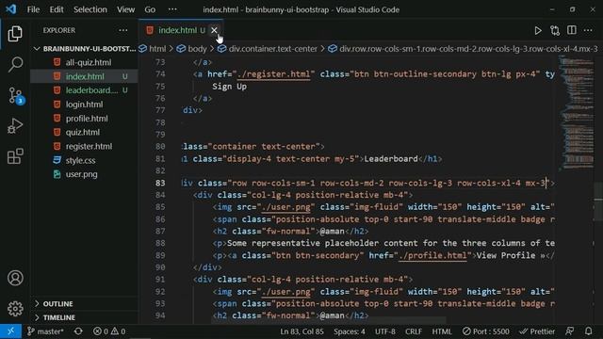
Task: Split the editor right with the split icon
Action: point(572,30)
